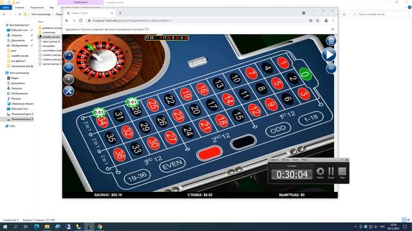
Task: Bet on red number 19
Action: pyautogui.click(x=186, y=94)
